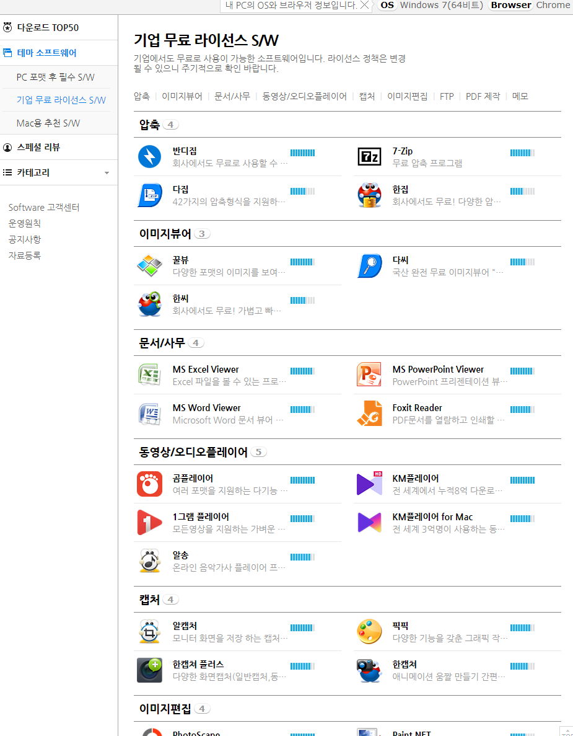The height and width of the screenshot is (736, 573).
Task: Click the 다운로드 TOP50 medal icon
Action: [x=7, y=27]
